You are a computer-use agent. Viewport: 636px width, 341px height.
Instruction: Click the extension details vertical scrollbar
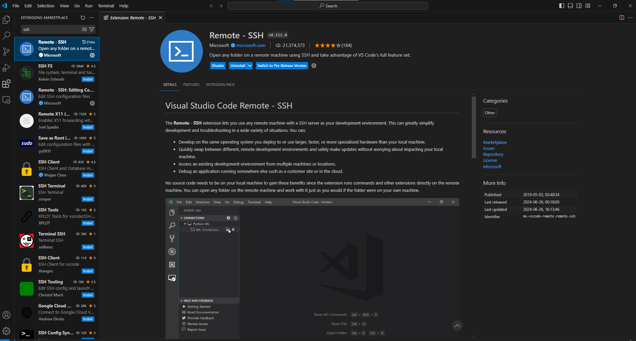[x=474, y=127]
